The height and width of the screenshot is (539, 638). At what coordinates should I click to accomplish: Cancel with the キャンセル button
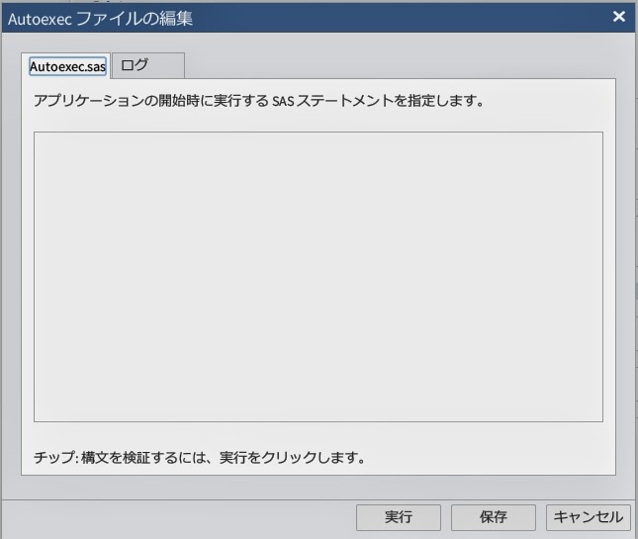(x=588, y=517)
